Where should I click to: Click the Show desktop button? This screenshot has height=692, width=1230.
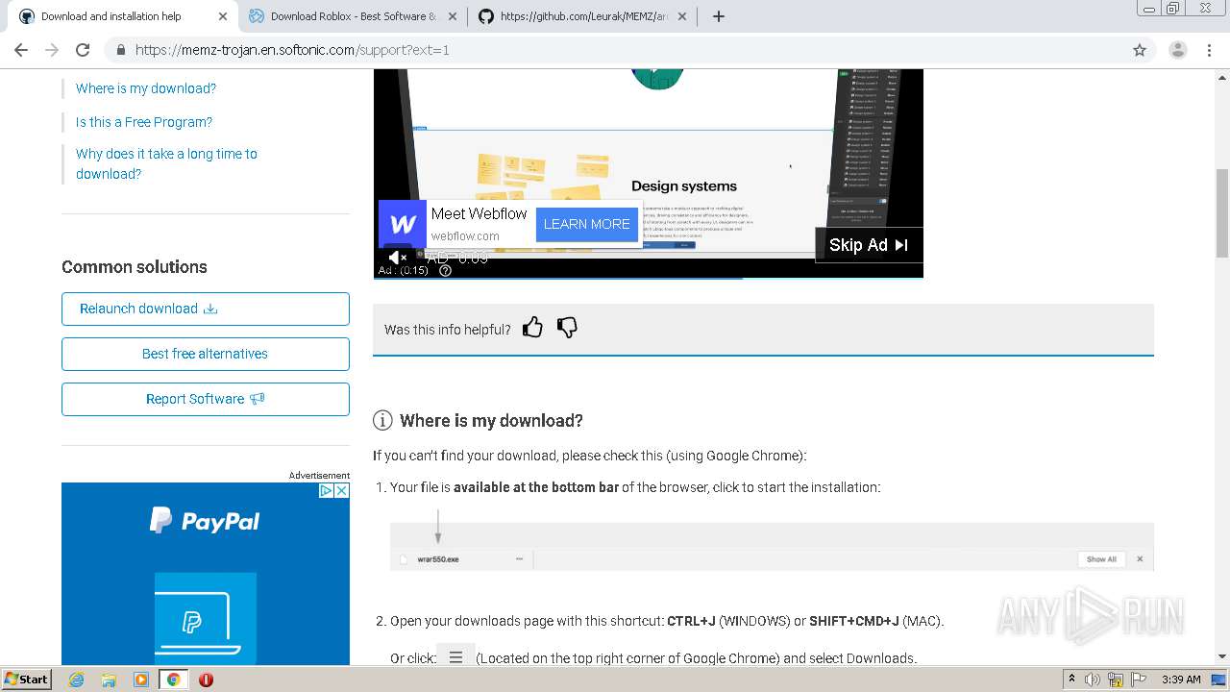pyautogui.click(x=1220, y=680)
